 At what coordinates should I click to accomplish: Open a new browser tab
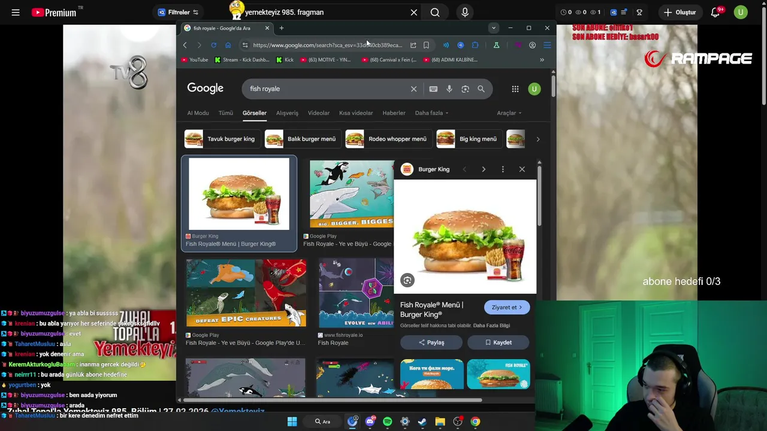click(282, 28)
